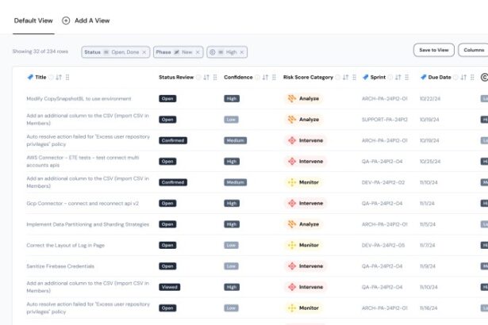Sort by the Confidence column
This screenshot has width=488, height=325.
(x=265, y=78)
